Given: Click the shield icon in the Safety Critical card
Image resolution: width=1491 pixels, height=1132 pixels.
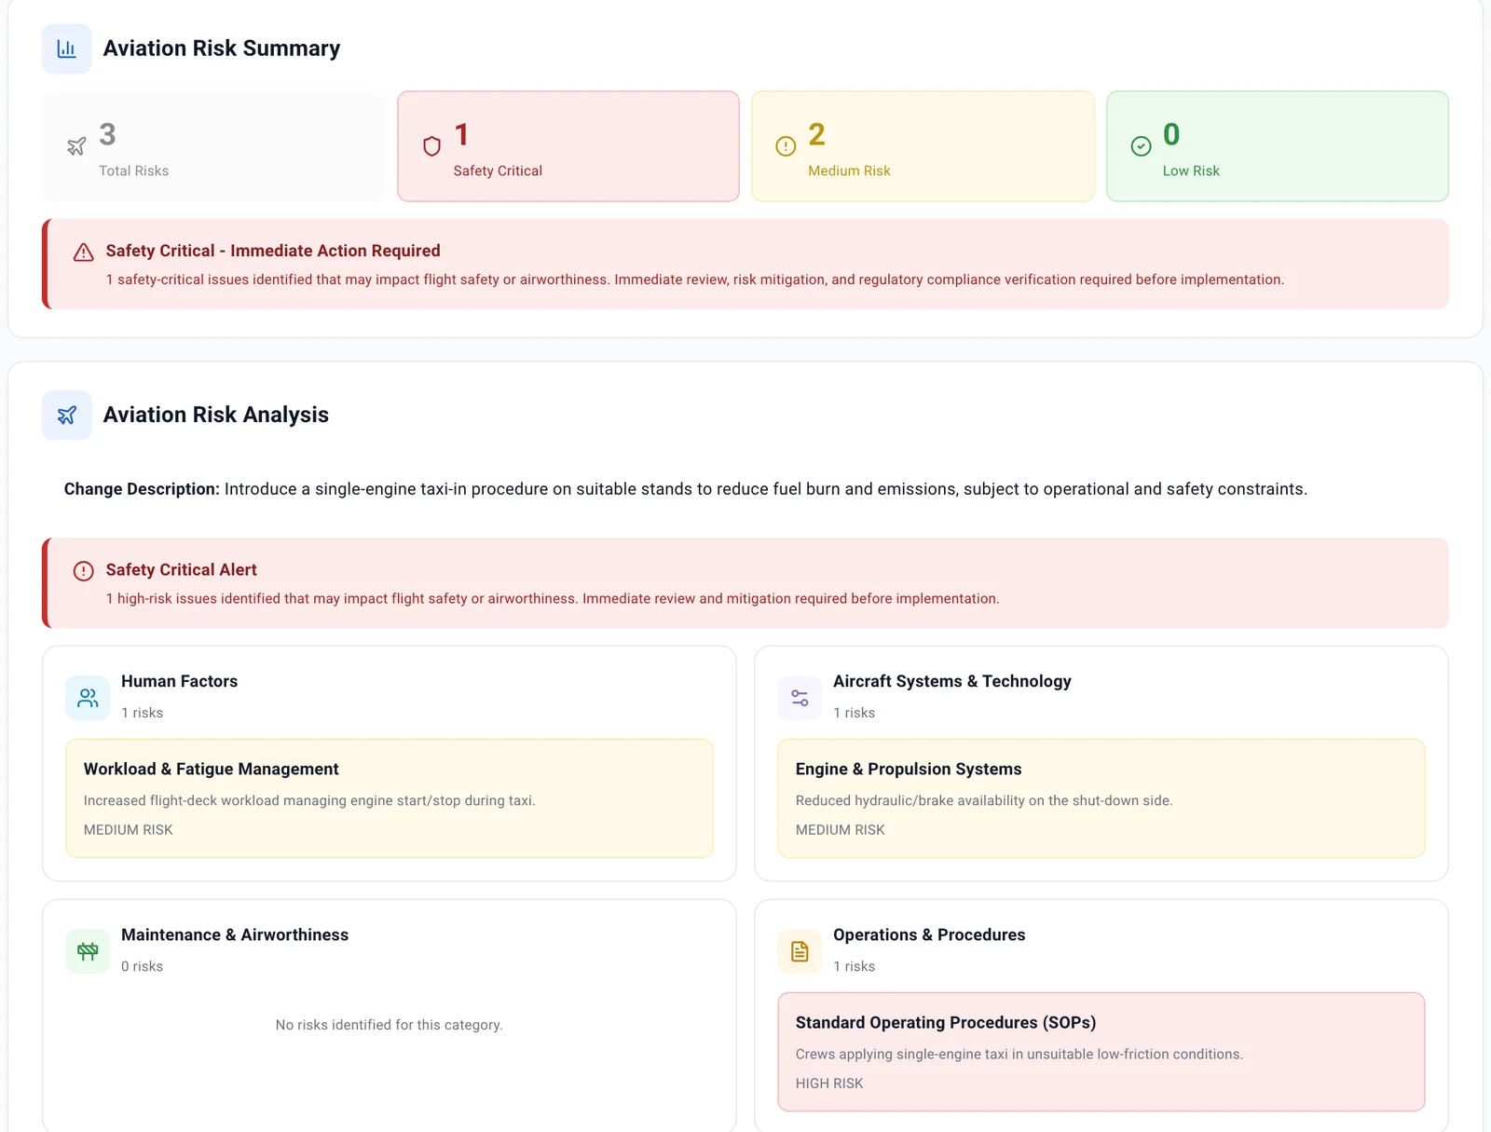Looking at the screenshot, I should [x=431, y=146].
